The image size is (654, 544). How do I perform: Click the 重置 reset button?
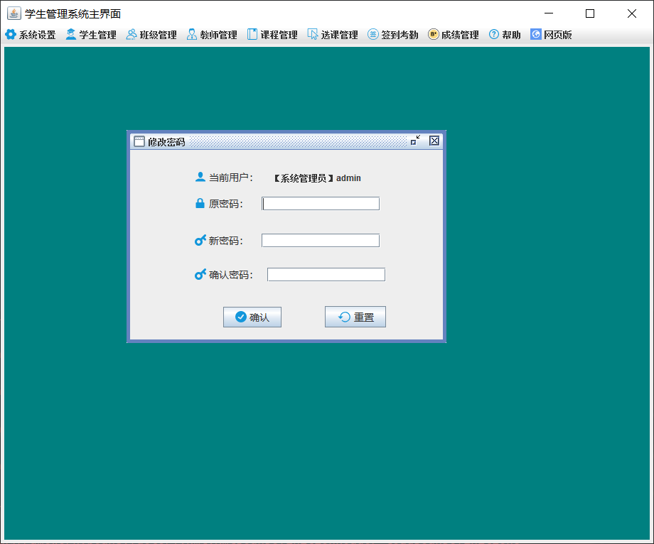click(x=355, y=317)
